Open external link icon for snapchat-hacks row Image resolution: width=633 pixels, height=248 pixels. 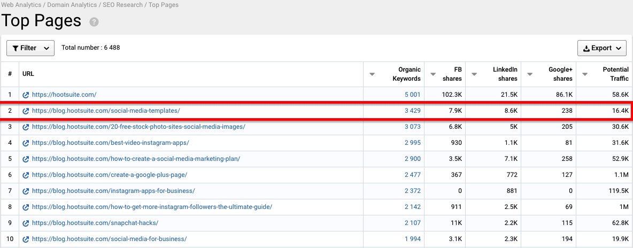point(26,223)
